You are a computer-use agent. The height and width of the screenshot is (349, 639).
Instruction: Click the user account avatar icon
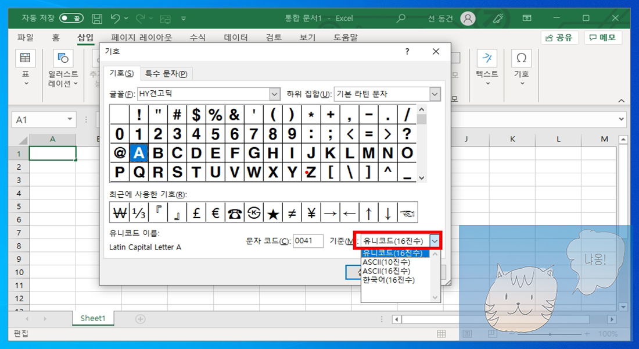468,19
